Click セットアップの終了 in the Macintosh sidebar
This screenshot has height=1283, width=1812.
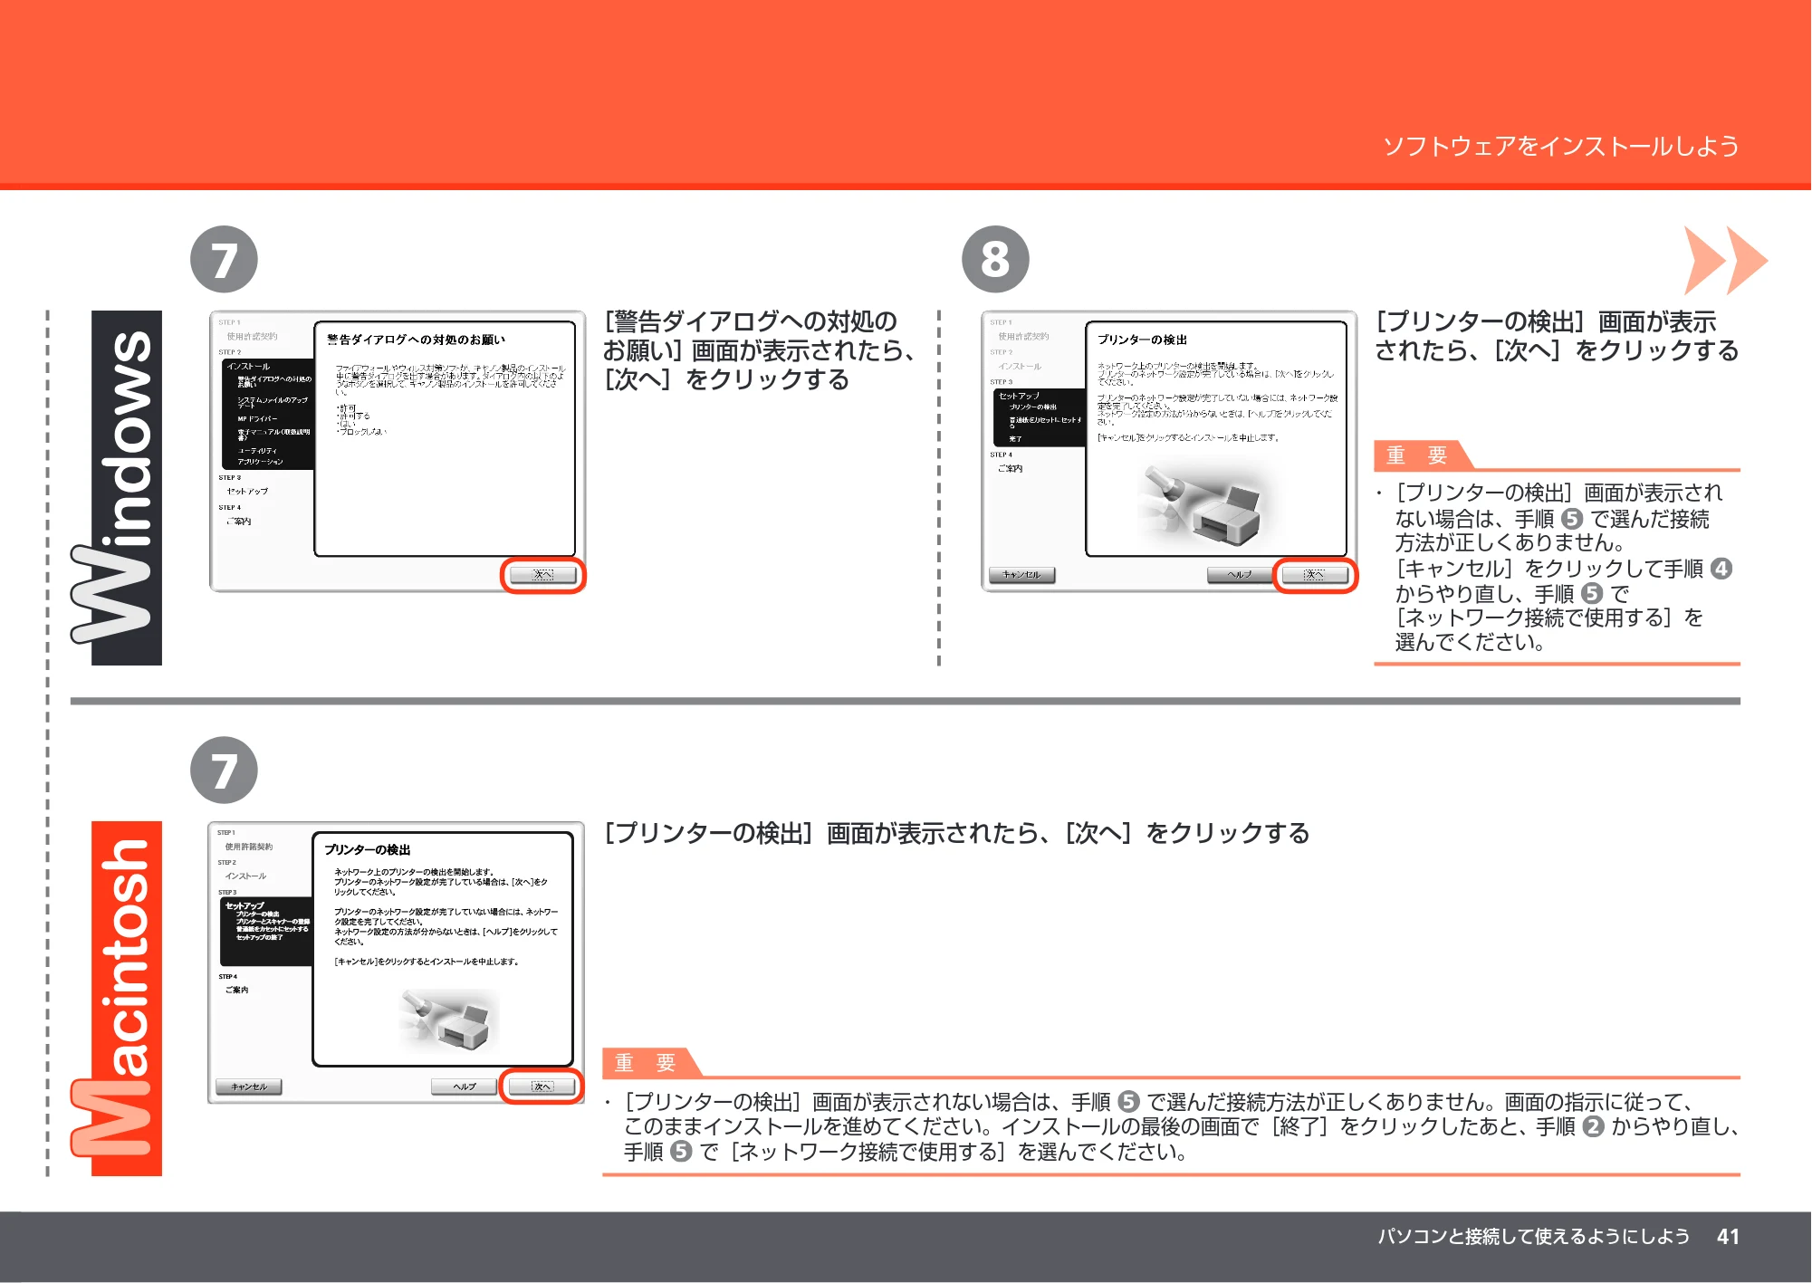click(260, 937)
